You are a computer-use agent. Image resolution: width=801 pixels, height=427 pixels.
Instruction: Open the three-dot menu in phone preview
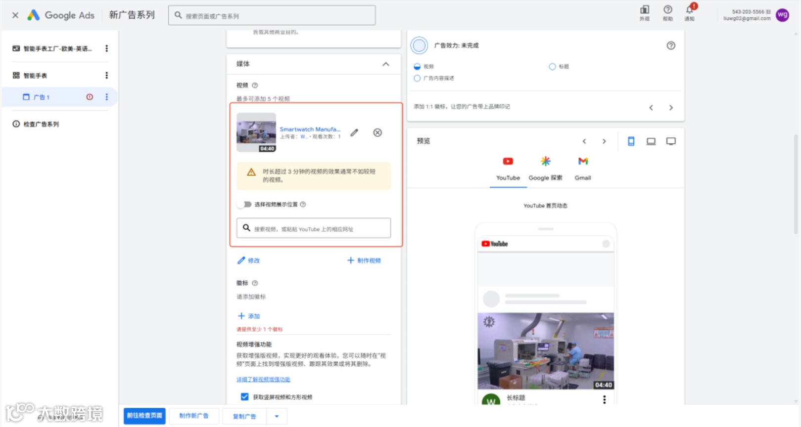[x=604, y=399]
